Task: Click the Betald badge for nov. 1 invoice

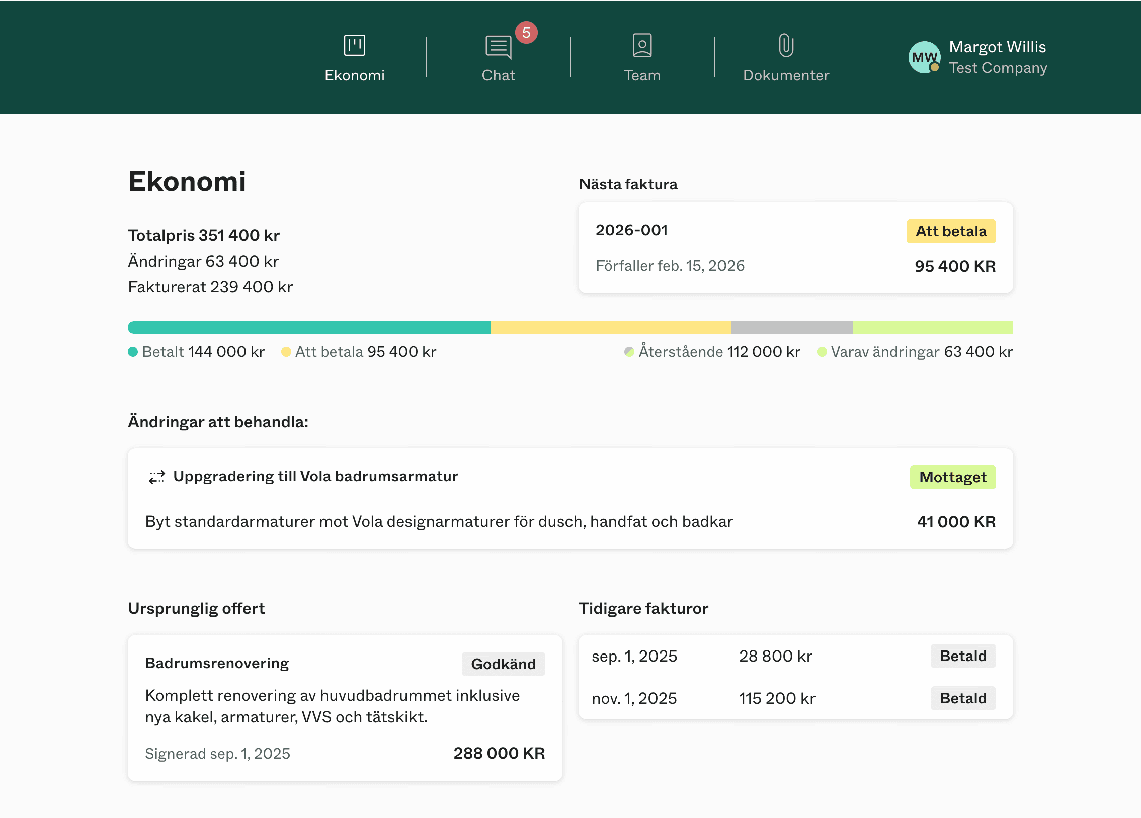Action: pos(963,698)
